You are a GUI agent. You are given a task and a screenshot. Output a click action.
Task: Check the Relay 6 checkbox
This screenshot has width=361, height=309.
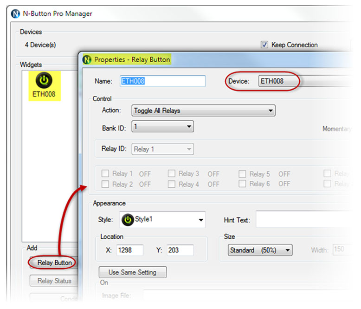pyautogui.click(x=242, y=184)
